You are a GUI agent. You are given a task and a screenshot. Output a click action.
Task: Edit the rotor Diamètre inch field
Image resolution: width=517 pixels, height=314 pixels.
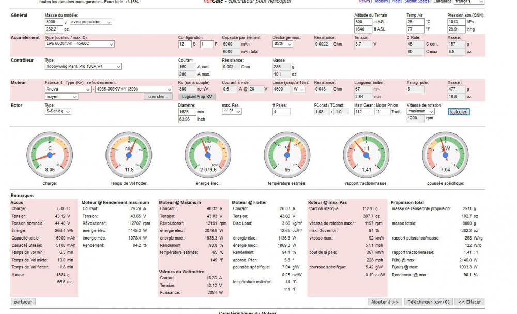tap(187, 119)
